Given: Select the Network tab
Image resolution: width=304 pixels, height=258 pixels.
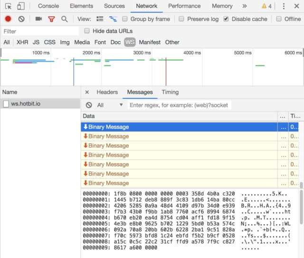Looking at the screenshot, I should [x=147, y=6].
